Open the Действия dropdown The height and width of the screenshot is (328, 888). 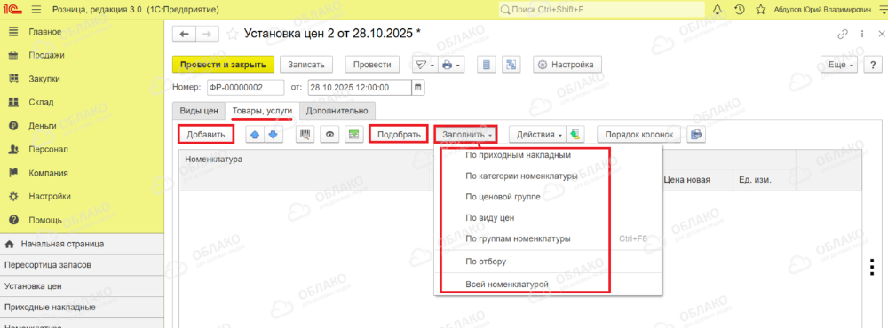(537, 135)
